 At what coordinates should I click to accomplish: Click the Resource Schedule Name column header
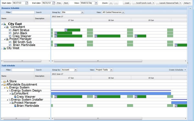click(x=17, y=18)
